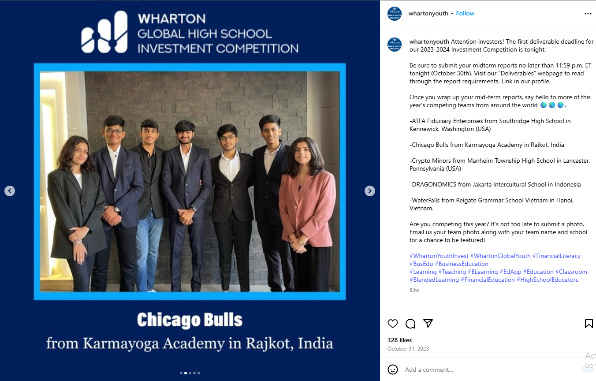Like the post with the heart icon
Image resolution: width=596 pixels, height=381 pixels.
pos(393,324)
